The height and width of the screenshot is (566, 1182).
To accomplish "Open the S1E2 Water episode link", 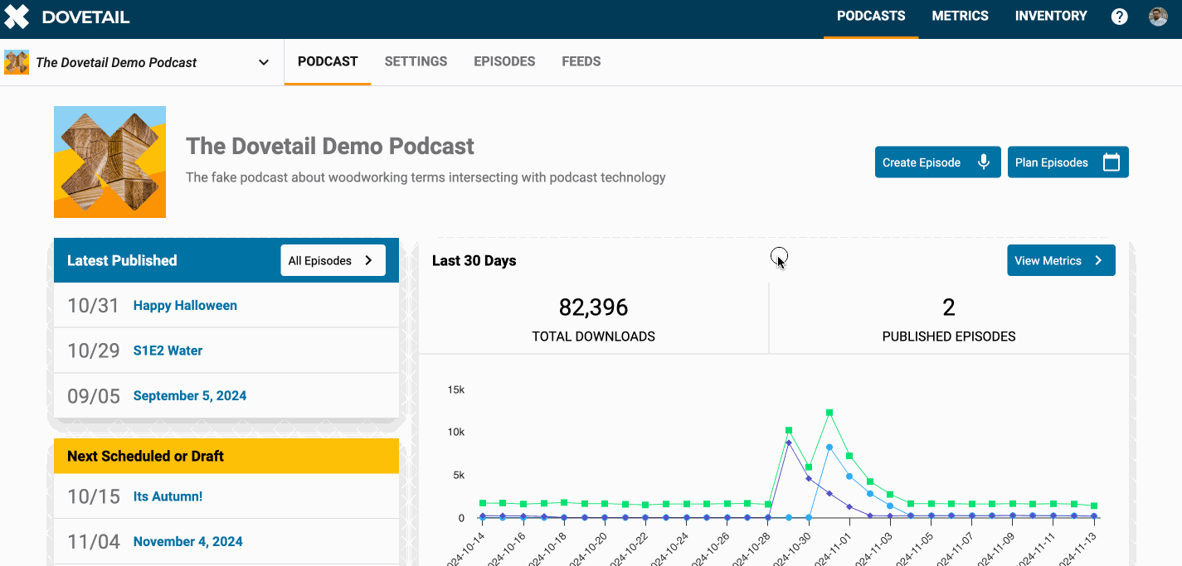I will point(168,351).
